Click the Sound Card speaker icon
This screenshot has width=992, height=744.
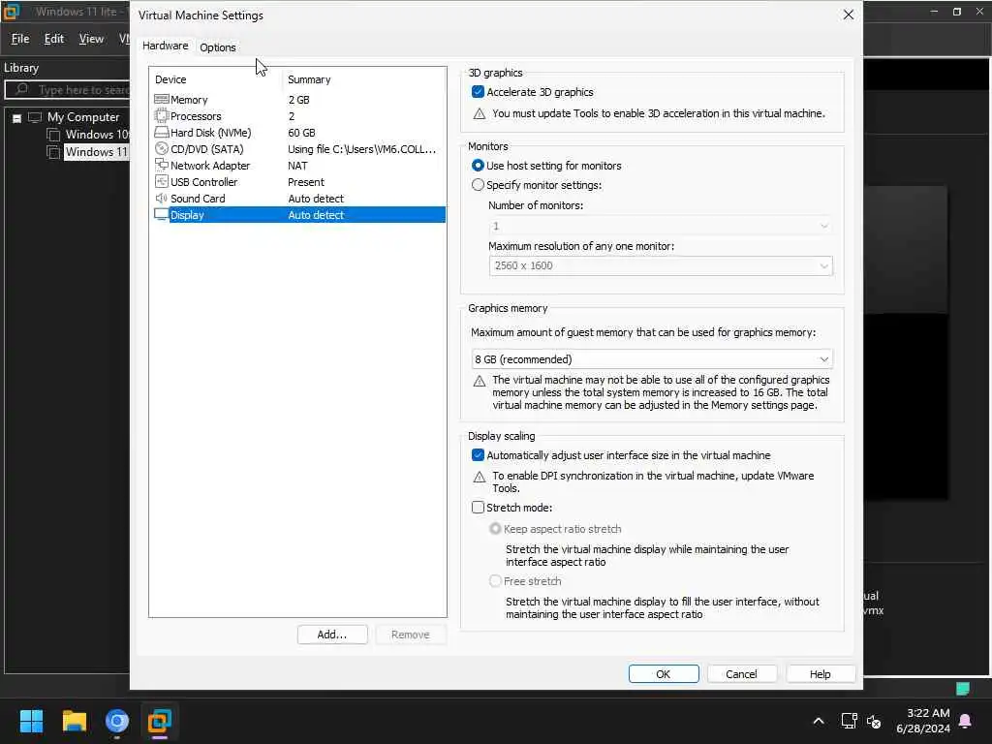162,198
